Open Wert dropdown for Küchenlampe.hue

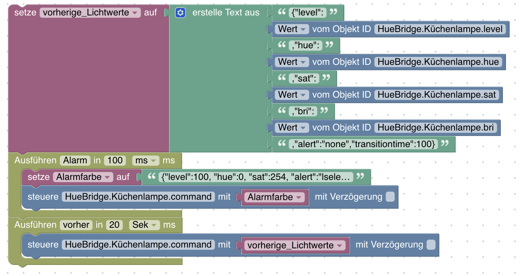[x=292, y=62]
